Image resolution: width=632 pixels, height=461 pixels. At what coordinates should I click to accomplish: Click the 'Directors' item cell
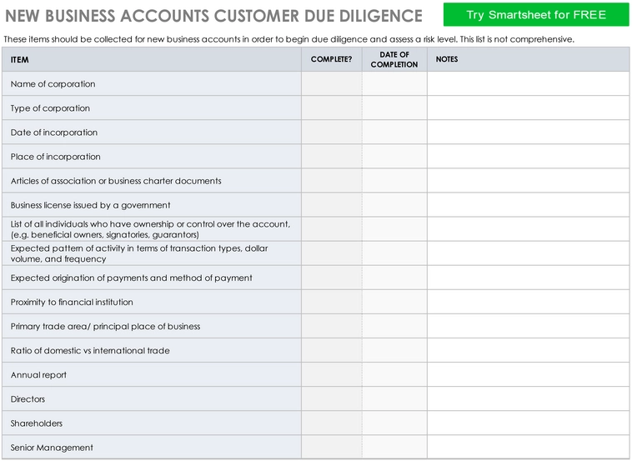[x=152, y=399]
